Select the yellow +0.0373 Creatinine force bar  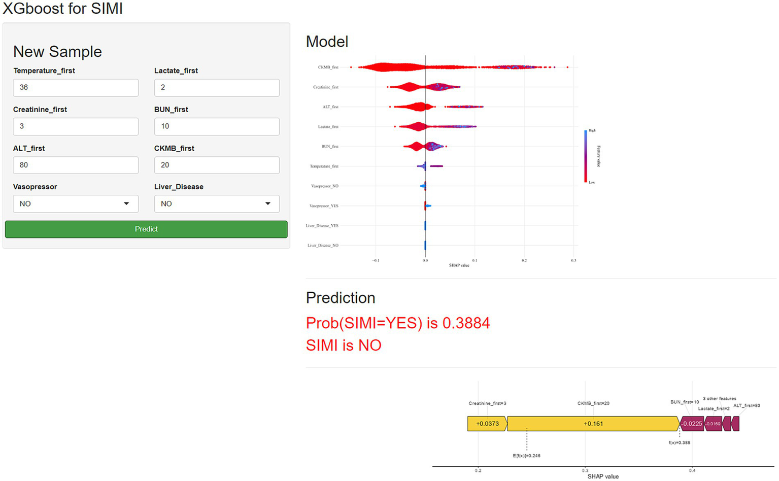487,424
